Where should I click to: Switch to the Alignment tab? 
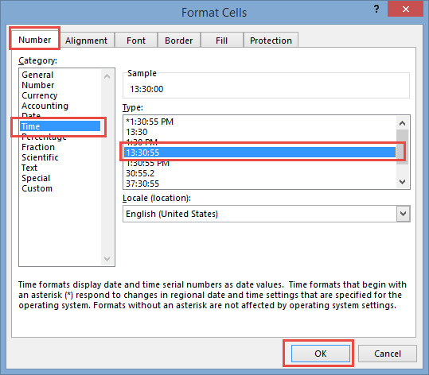click(86, 41)
